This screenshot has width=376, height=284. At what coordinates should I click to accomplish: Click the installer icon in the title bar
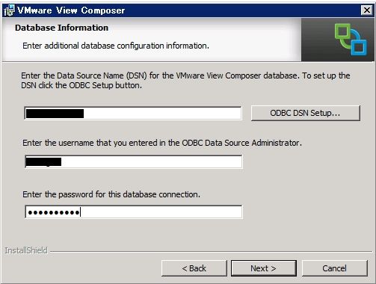10,10
